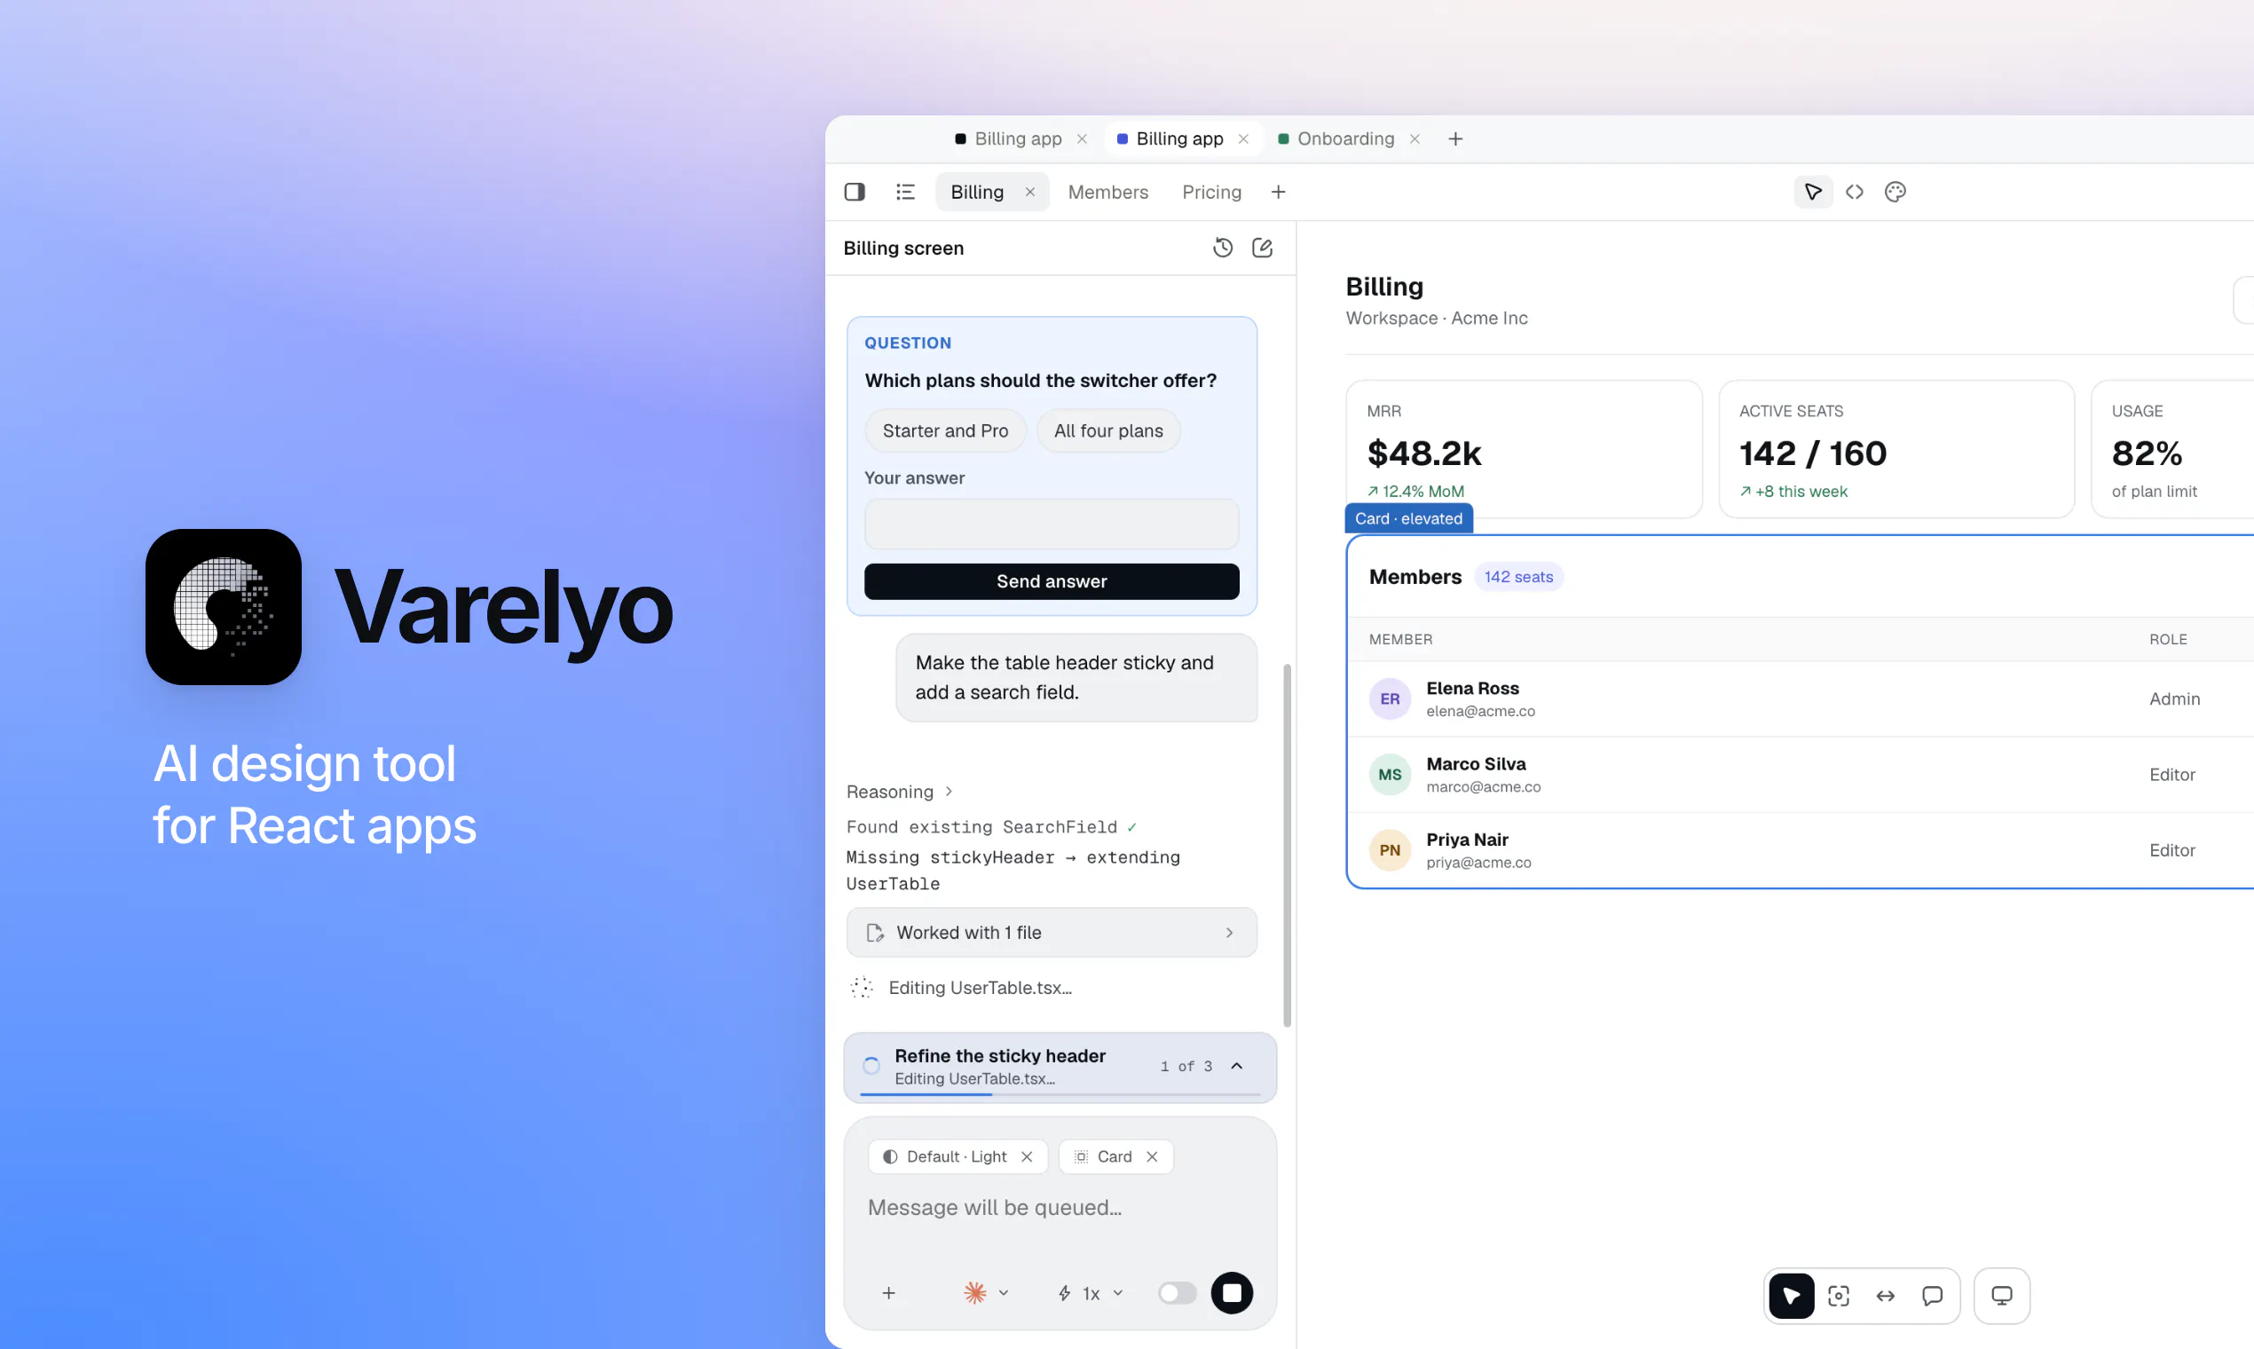Click the MRR $48.2k card
2254x1349 pixels.
tap(1525, 449)
